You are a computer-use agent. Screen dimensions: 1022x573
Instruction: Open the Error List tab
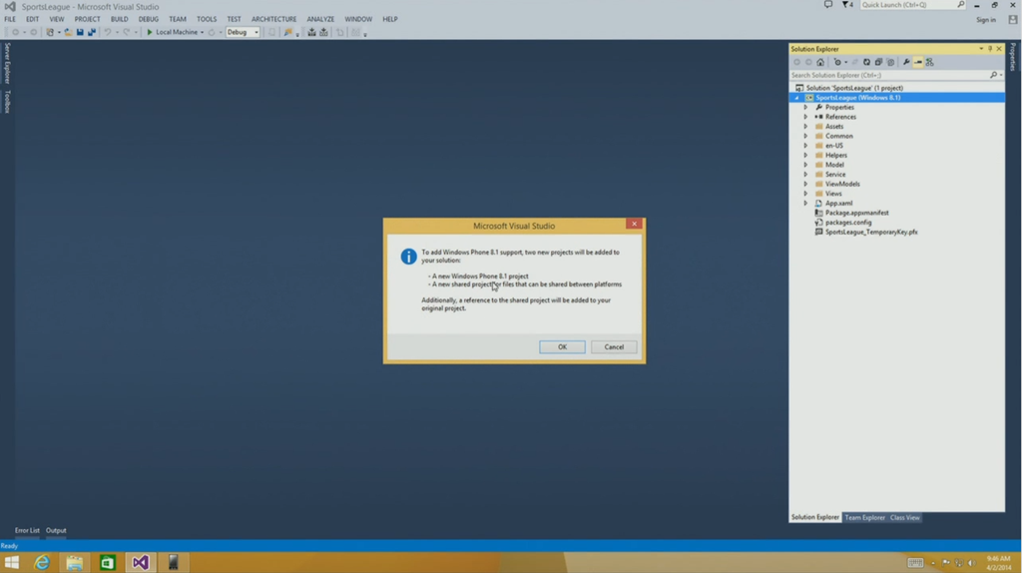coord(27,531)
